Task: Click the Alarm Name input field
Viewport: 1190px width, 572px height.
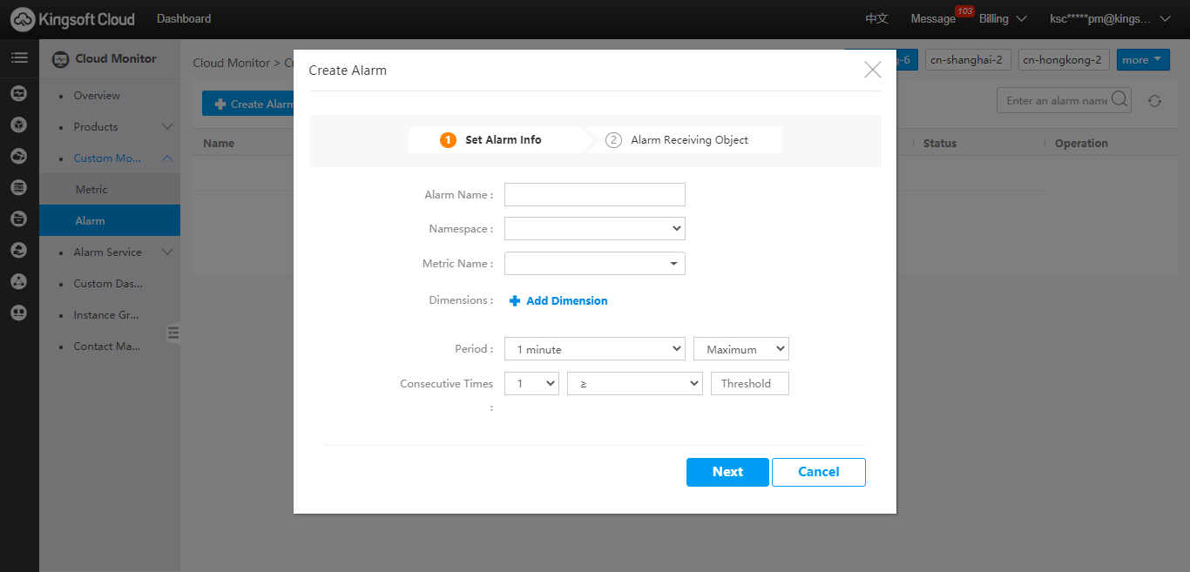Action: pos(594,195)
